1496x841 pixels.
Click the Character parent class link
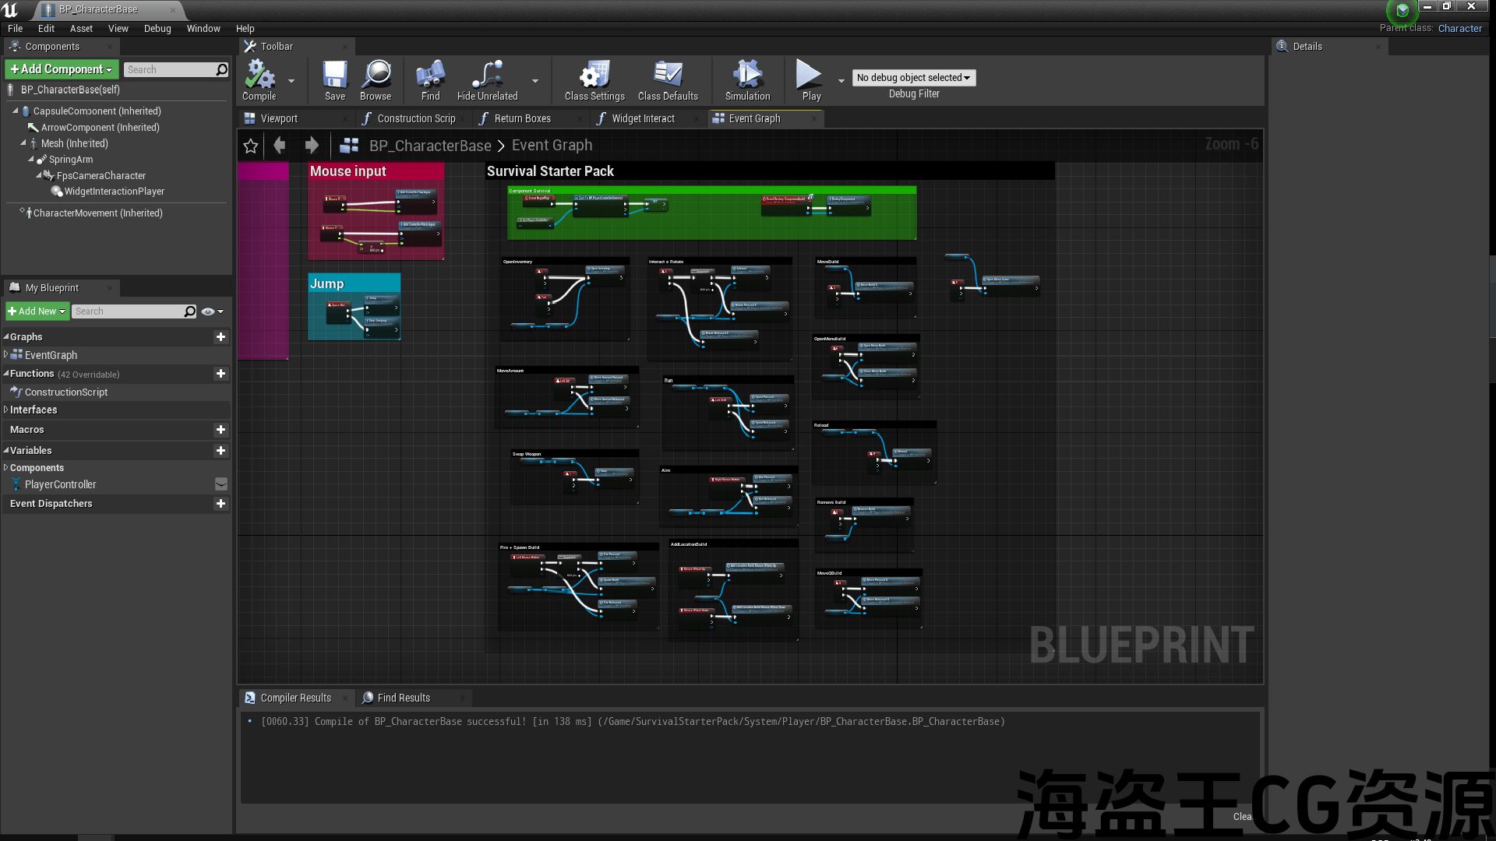point(1459,28)
